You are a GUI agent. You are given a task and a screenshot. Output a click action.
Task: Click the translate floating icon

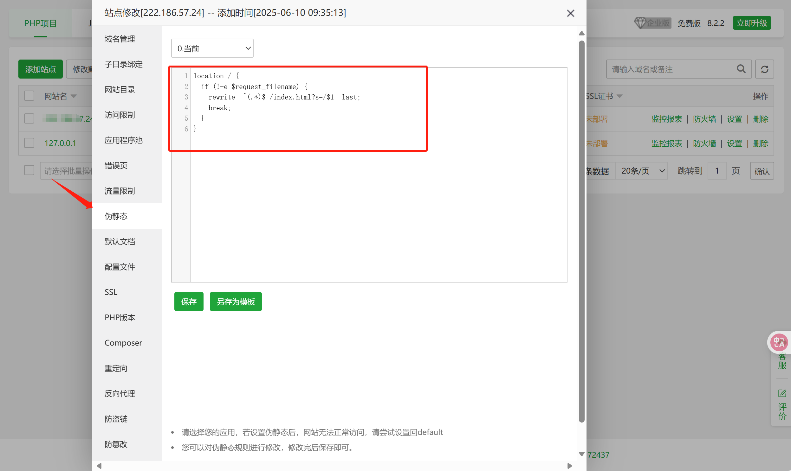click(x=779, y=342)
